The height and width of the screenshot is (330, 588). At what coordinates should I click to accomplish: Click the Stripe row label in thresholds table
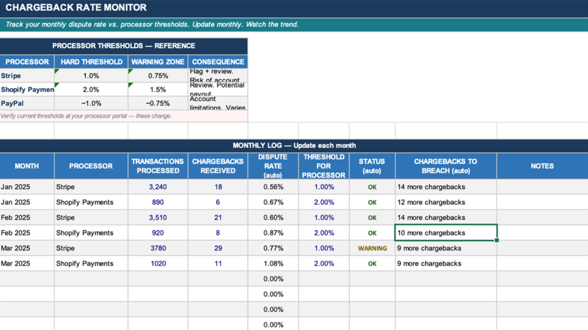tap(27, 76)
